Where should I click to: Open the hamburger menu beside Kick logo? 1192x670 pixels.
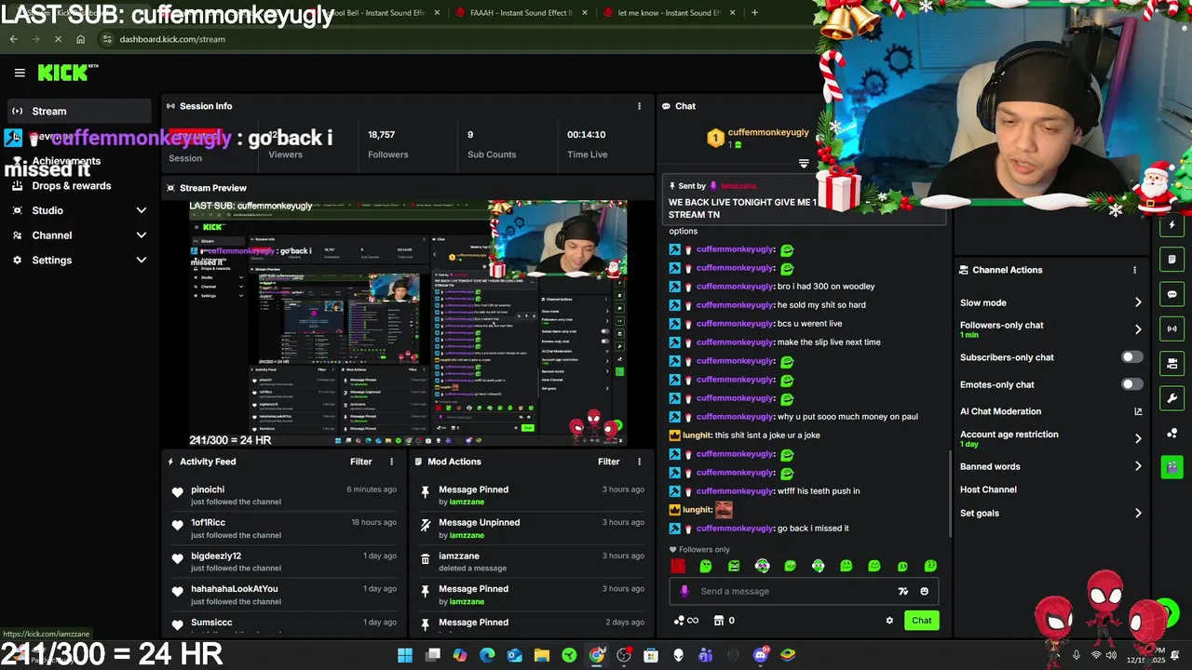20,73
